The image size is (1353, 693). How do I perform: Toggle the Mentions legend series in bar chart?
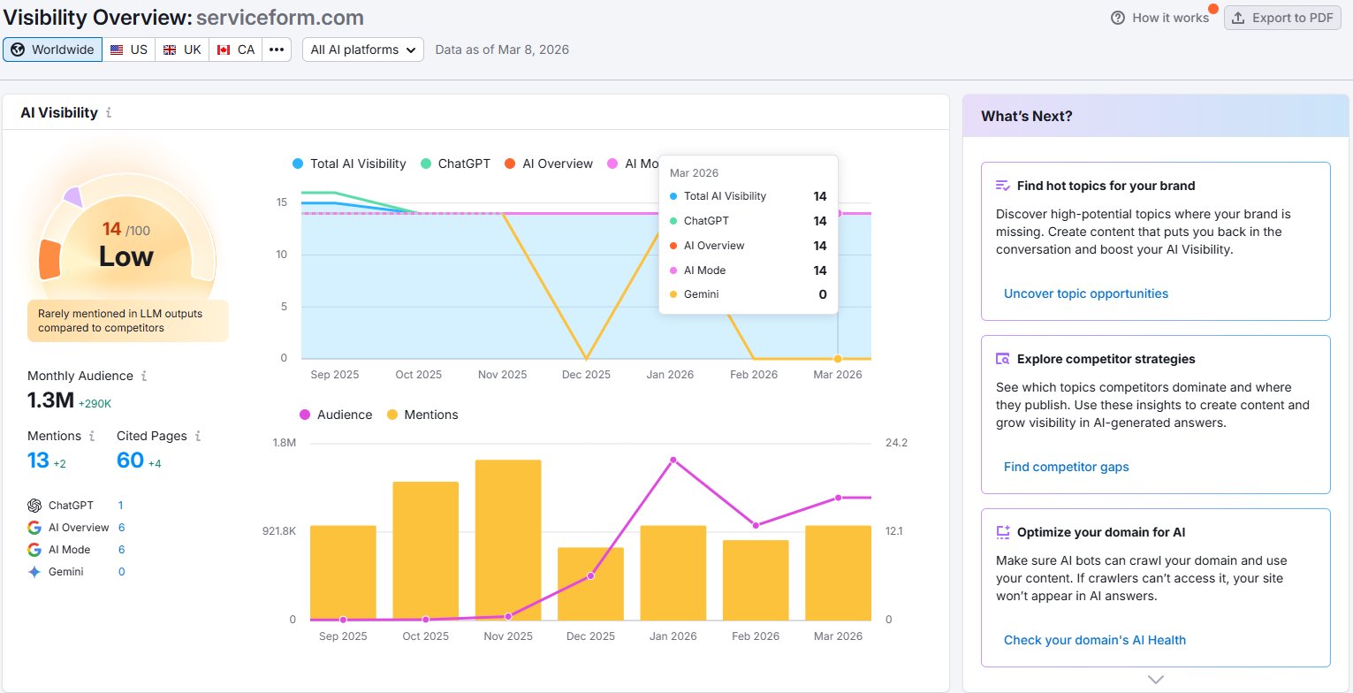(422, 415)
